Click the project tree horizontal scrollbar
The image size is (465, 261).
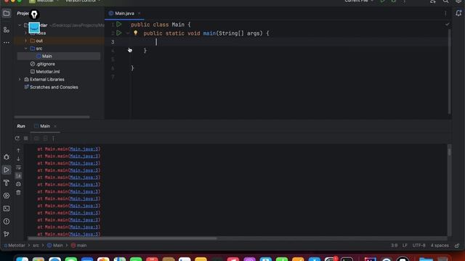coord(52,117)
